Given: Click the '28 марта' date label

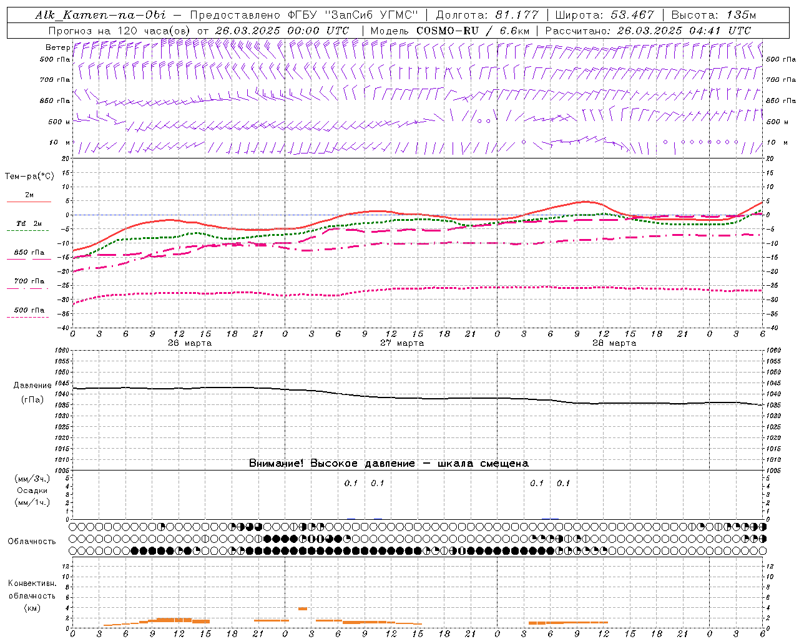Looking at the screenshot, I should click(614, 343).
